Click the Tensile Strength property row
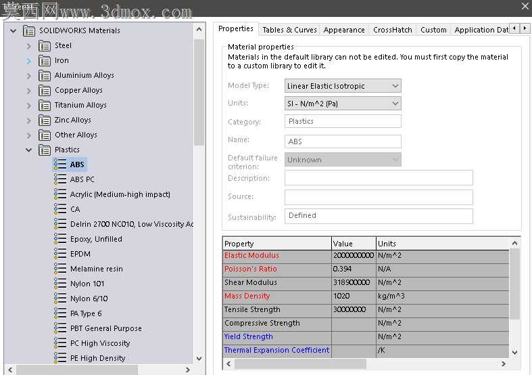The height and width of the screenshot is (375, 532). point(366,310)
